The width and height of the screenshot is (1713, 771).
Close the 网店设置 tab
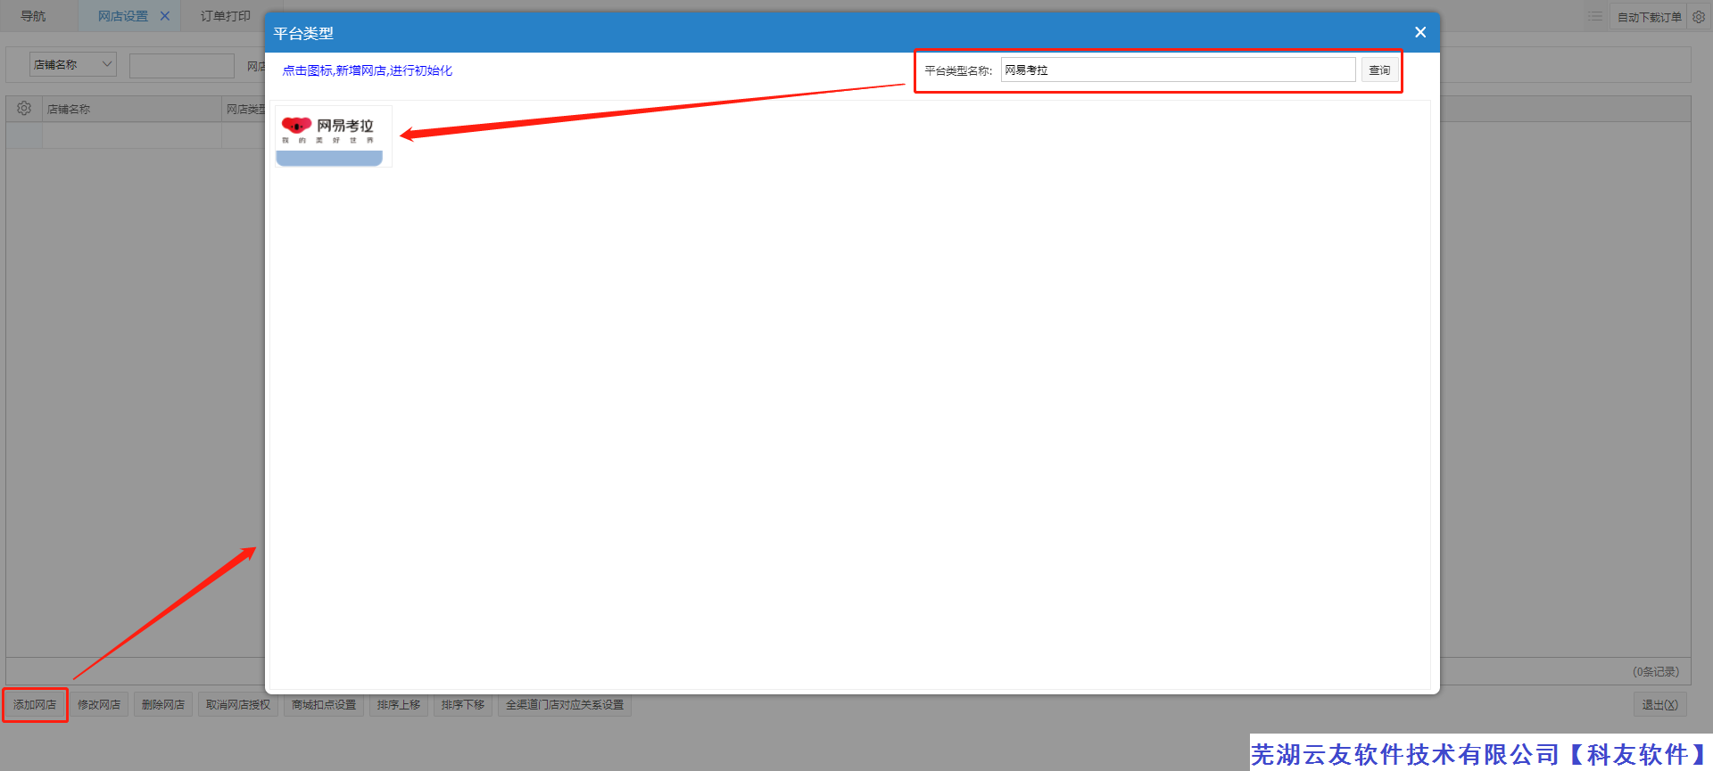(x=165, y=16)
